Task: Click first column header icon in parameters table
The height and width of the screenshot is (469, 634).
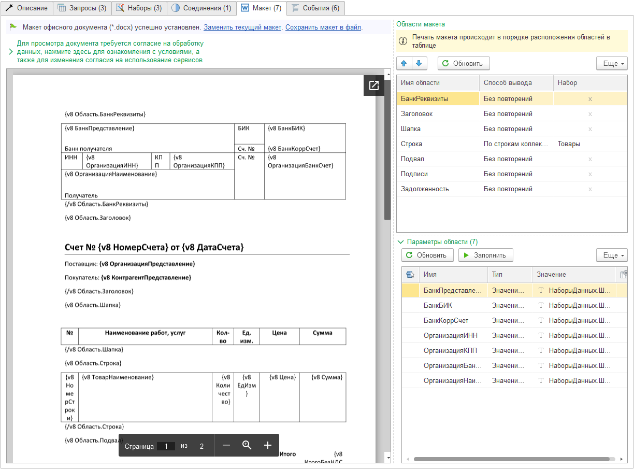Action: (410, 275)
